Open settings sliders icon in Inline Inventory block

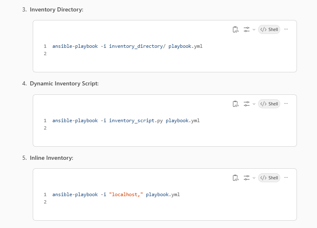click(247, 178)
